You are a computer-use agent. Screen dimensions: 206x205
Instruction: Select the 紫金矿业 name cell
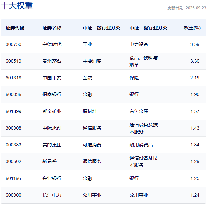pos(52,111)
